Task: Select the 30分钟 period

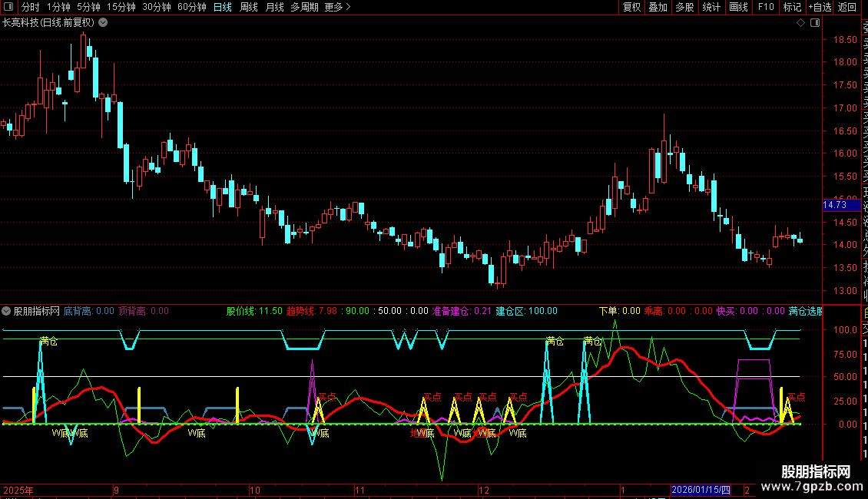Action: pyautogui.click(x=157, y=7)
